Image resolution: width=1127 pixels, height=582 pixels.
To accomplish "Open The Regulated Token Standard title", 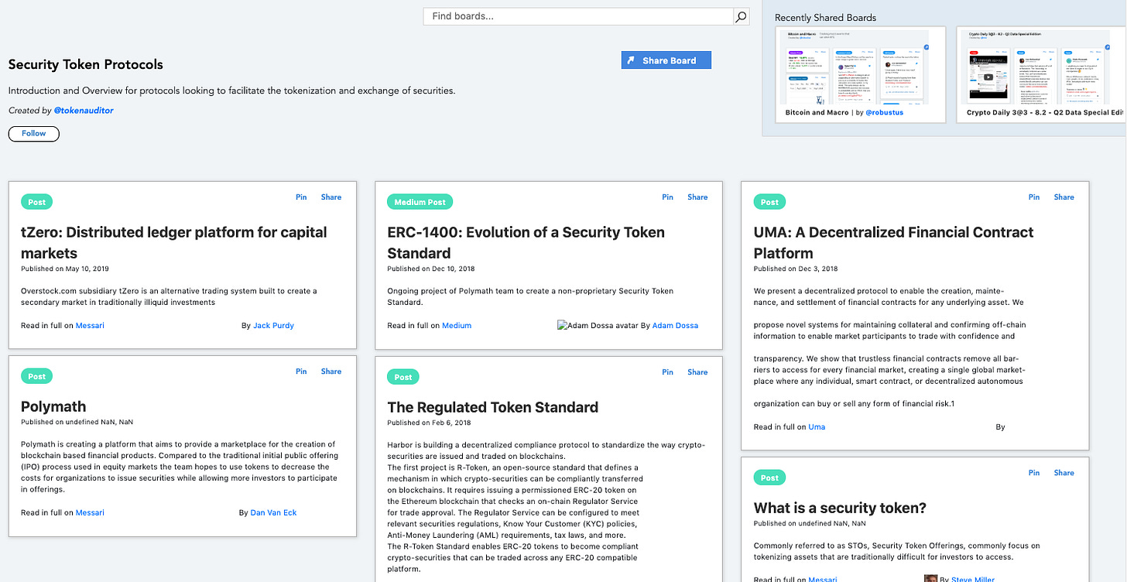I will point(493,408).
